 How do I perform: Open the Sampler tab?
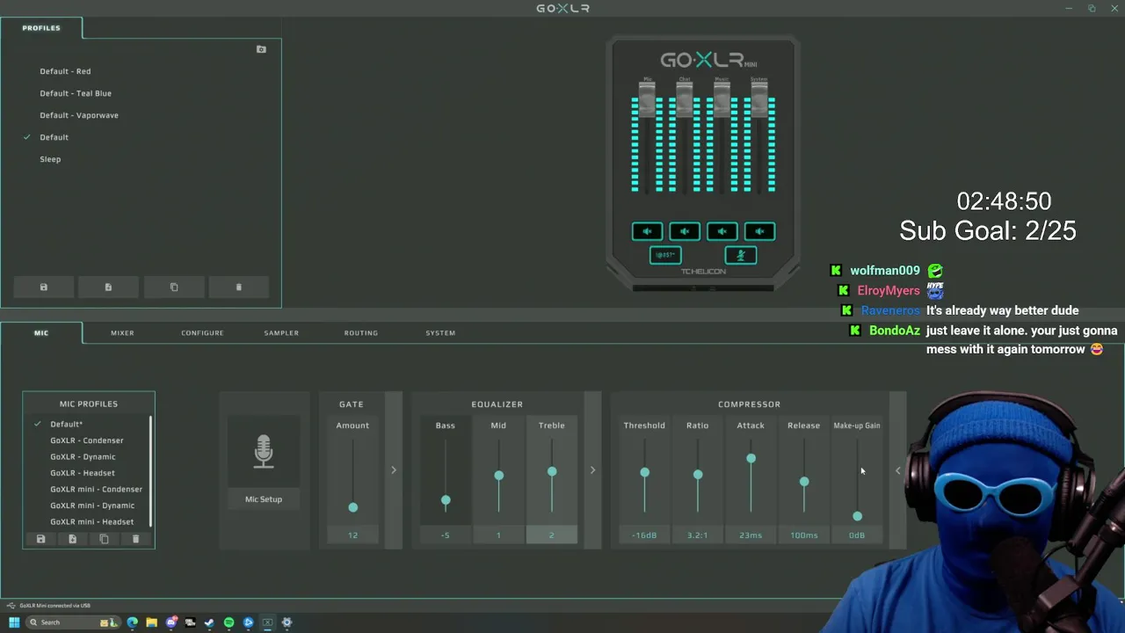tap(281, 333)
